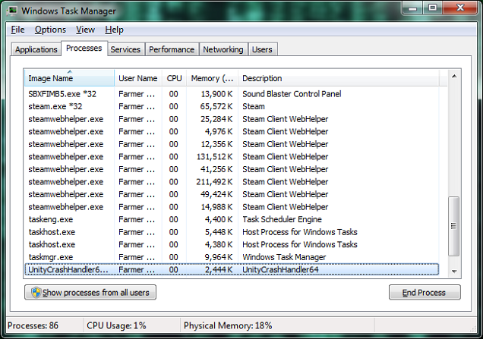Go to the Networking tab
This screenshot has height=339, width=483.
223,49
